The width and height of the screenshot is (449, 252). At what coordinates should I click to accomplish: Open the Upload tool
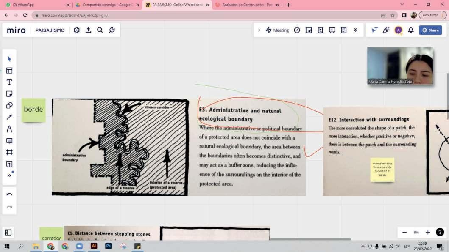point(9,164)
